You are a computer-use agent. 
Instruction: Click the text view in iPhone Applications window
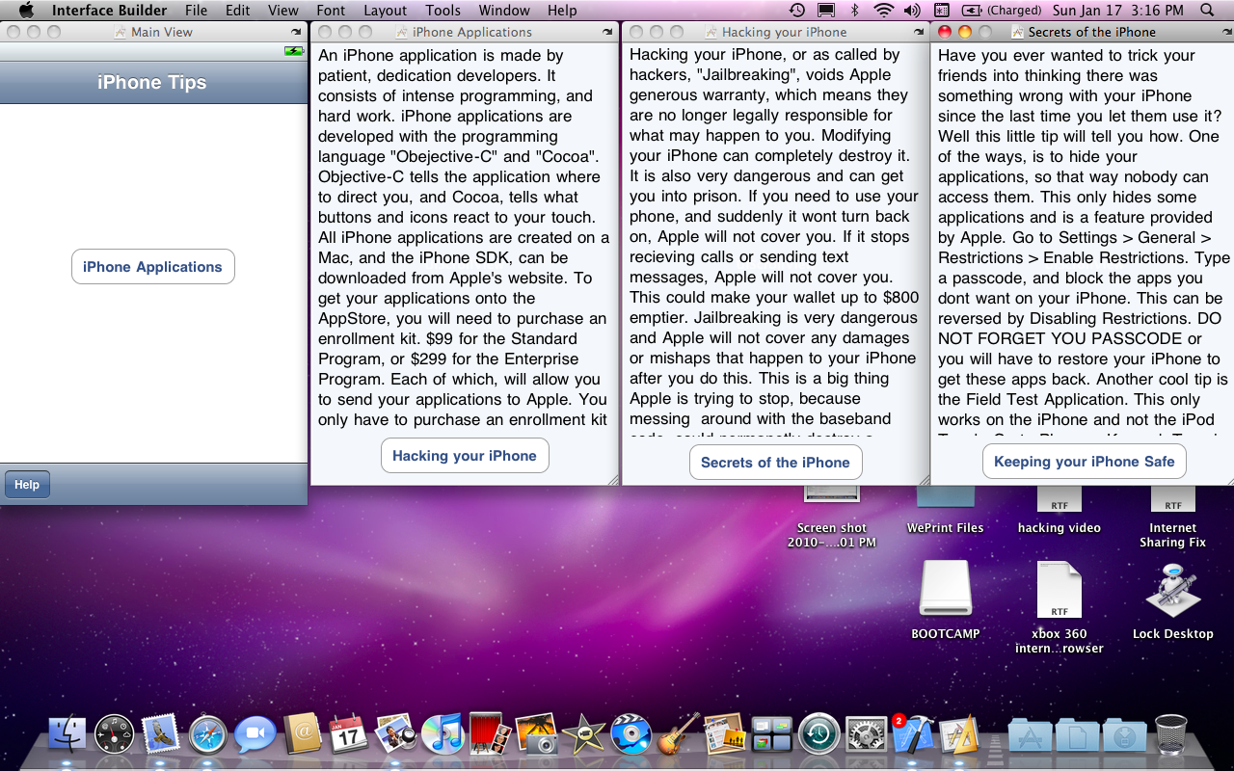pyautogui.click(x=464, y=236)
